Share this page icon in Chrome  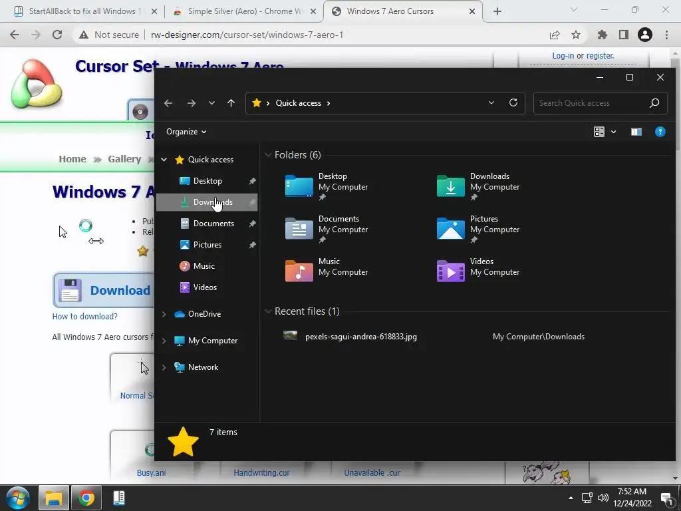[555, 35]
